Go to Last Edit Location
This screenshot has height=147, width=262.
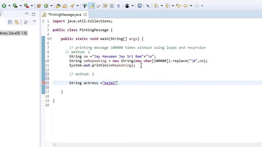(x=178, y=6)
